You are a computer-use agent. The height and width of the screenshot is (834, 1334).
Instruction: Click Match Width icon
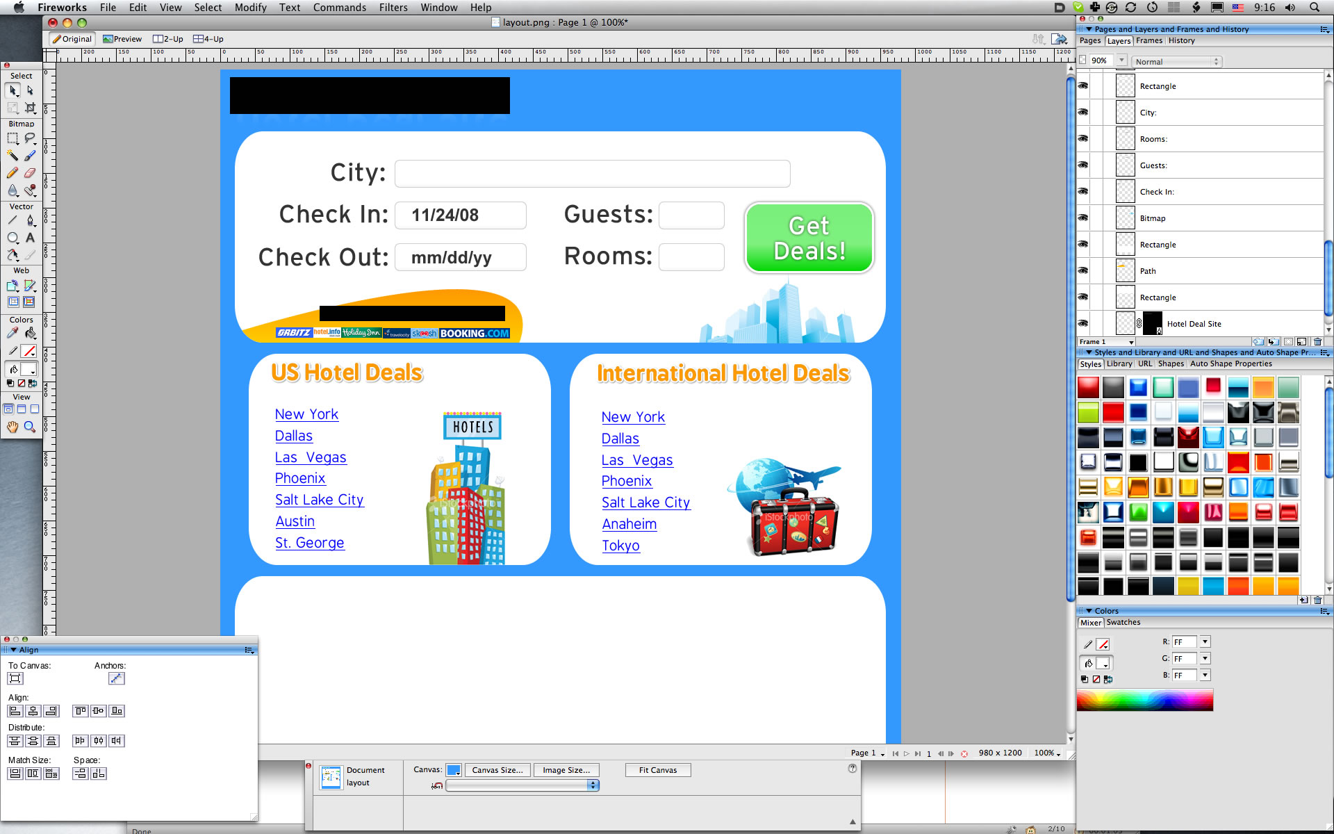(x=15, y=774)
